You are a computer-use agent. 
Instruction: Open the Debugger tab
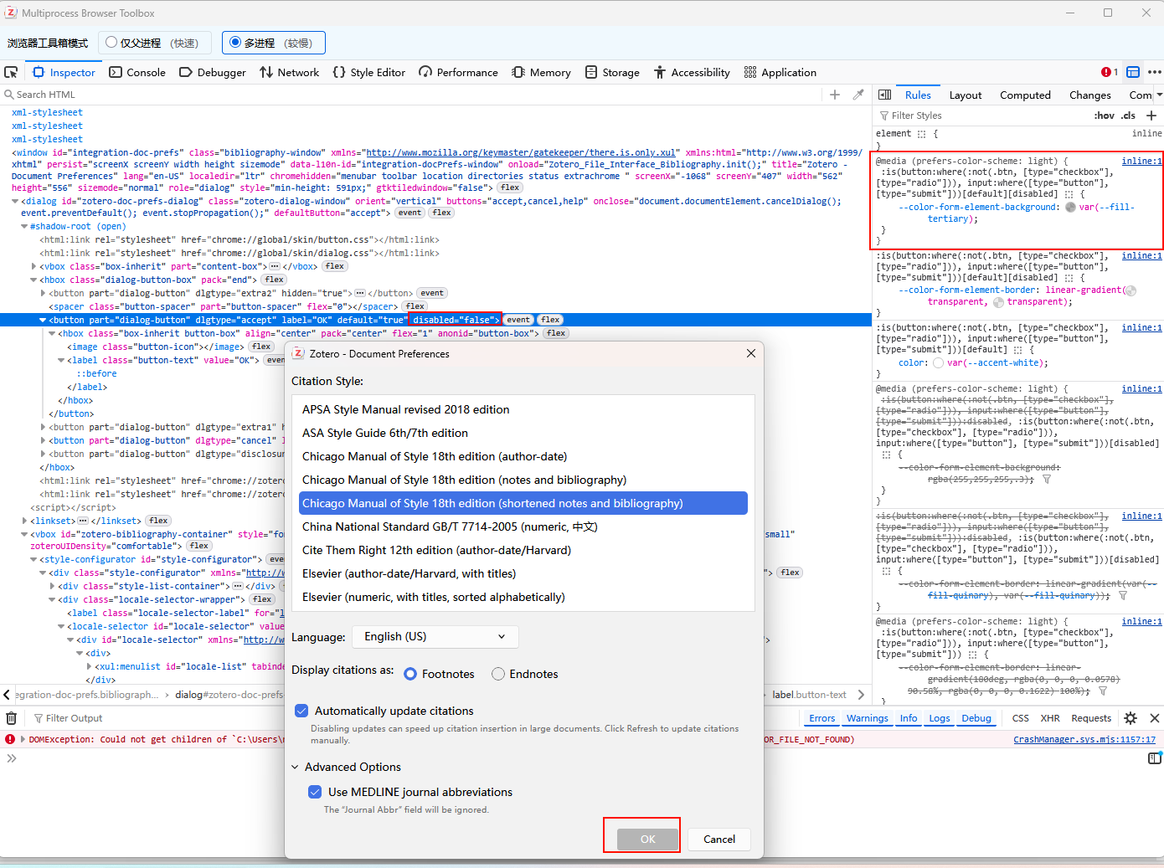[x=213, y=73]
